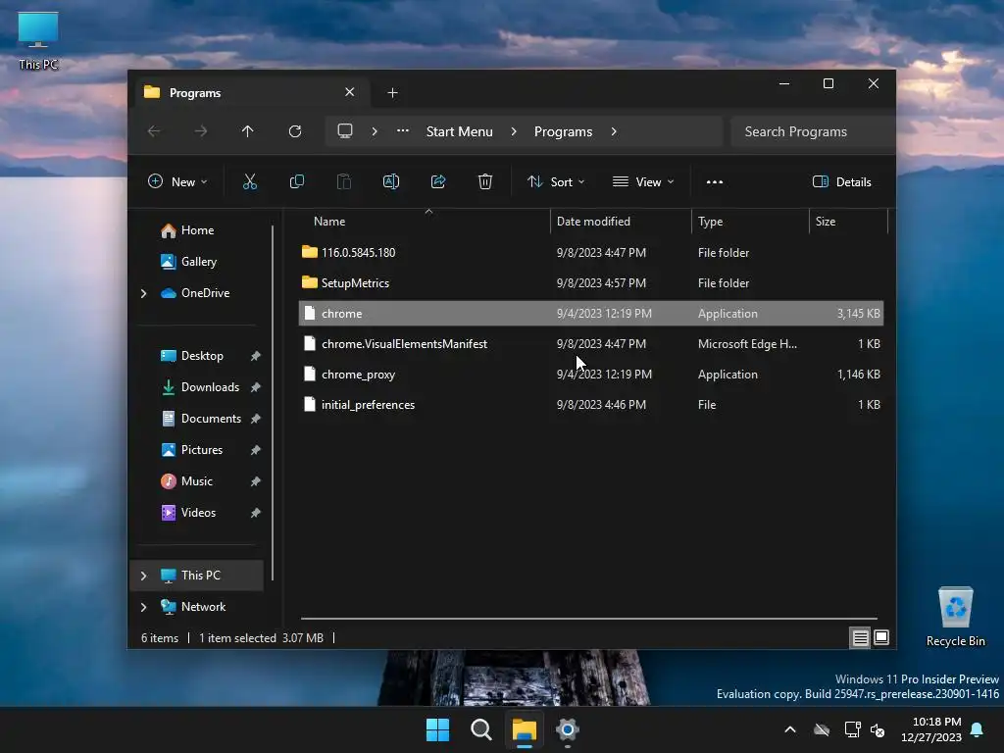Screen dimensions: 1004x753
Task: Select the Programs tab
Action: tap(250, 93)
